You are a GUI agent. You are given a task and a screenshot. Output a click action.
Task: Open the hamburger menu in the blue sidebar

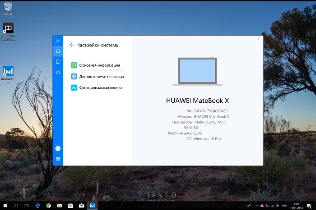[x=58, y=41]
